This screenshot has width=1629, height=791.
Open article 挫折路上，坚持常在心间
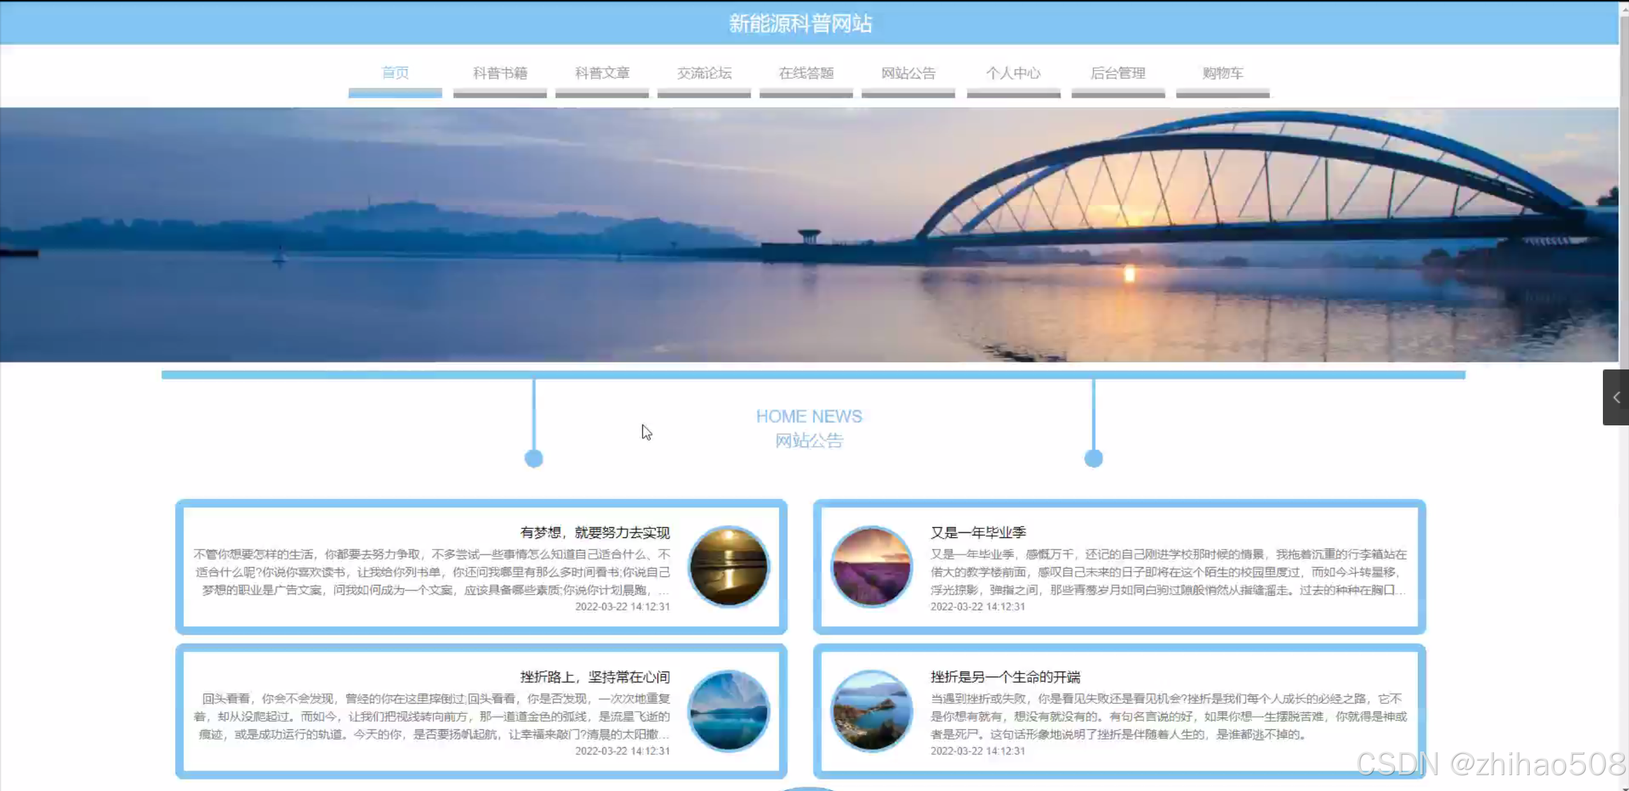(595, 677)
